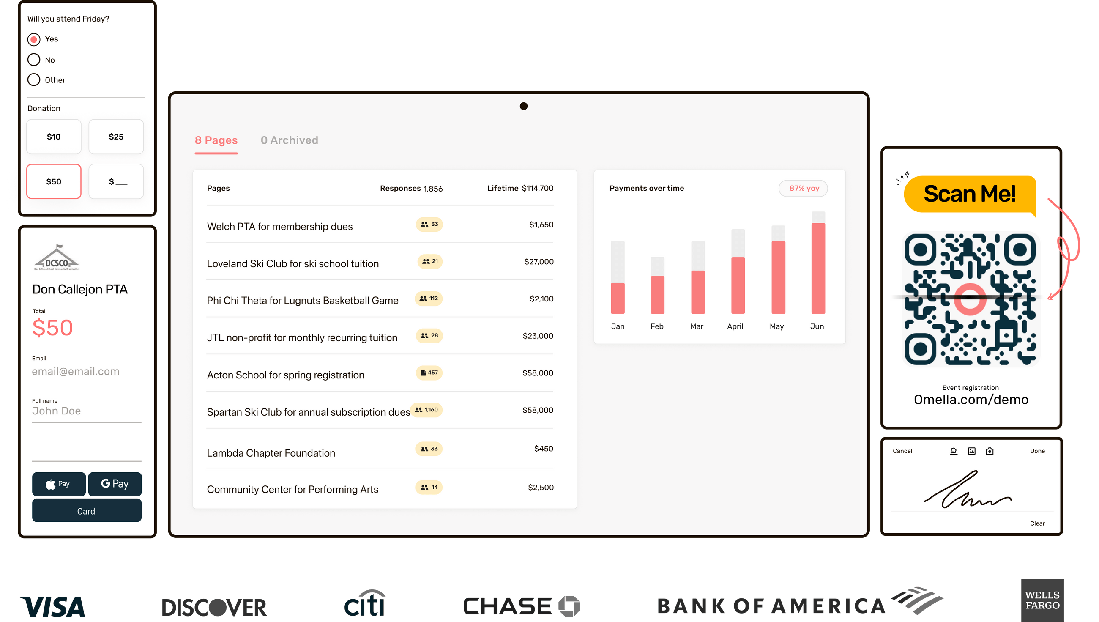Select the $10 donation option
The height and width of the screenshot is (622, 1099).
click(53, 137)
